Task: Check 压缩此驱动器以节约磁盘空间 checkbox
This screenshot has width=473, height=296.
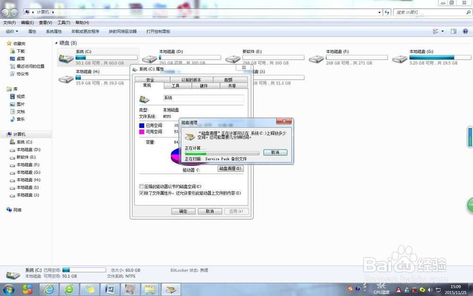Action: (141, 186)
